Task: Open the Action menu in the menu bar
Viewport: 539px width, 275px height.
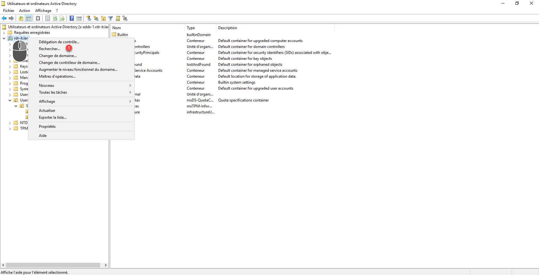Action: 24,11
